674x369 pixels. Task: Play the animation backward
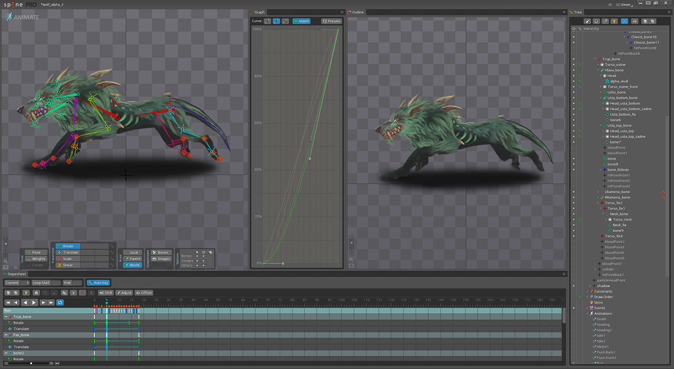[x=25, y=303]
